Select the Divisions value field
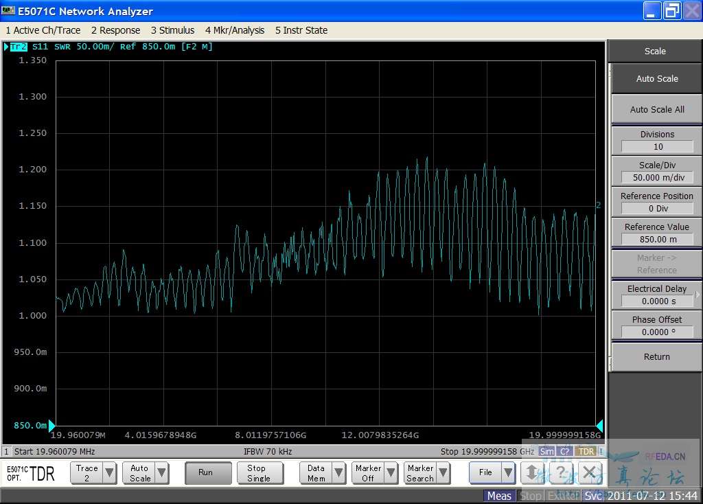This screenshot has height=504, width=703. coord(657,147)
